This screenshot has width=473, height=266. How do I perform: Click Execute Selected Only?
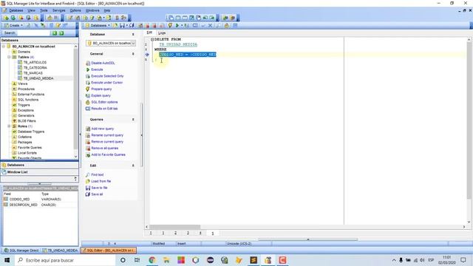pyautogui.click(x=107, y=76)
